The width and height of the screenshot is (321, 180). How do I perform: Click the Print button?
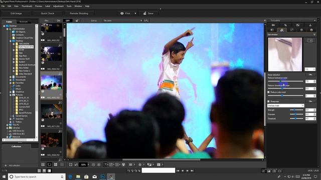(125, 13)
